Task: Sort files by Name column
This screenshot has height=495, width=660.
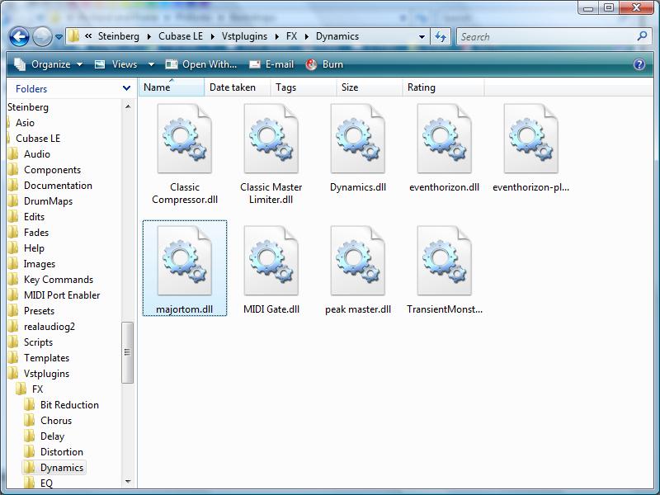Action: click(172, 87)
